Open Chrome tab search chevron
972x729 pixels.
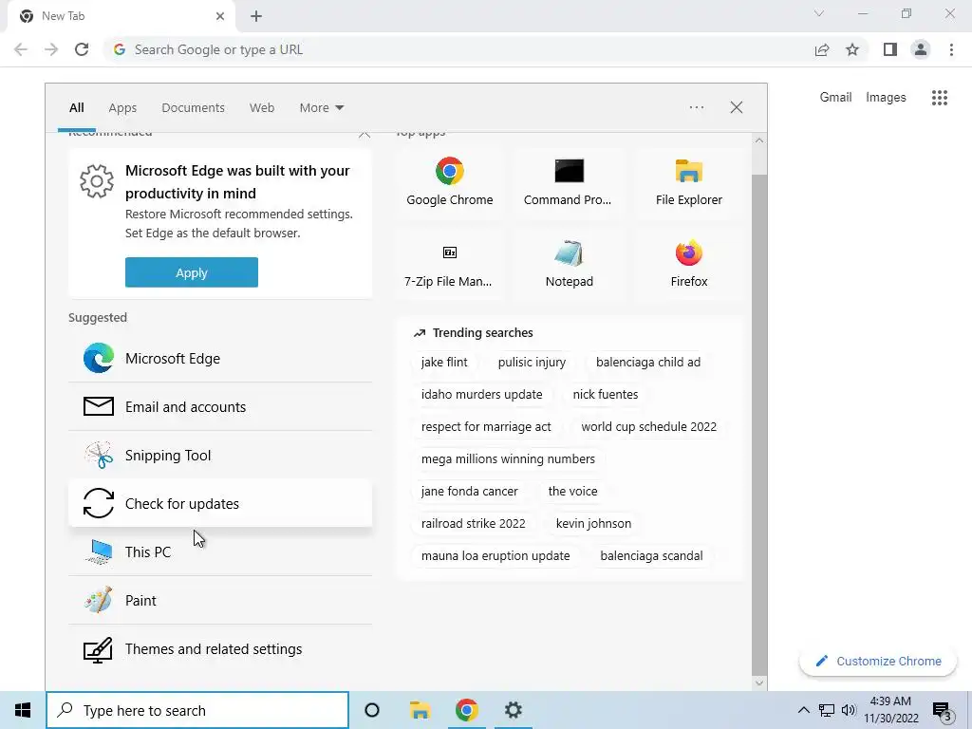[x=819, y=13]
